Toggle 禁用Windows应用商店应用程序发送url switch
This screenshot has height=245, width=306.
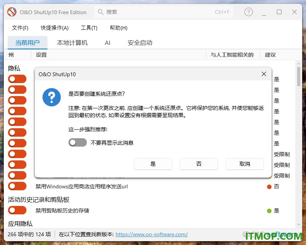click(x=17, y=186)
